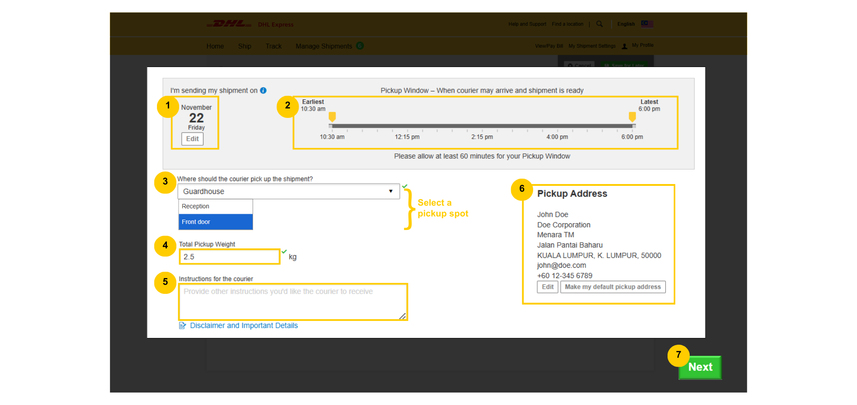Click the English language selector

pyautogui.click(x=626, y=24)
